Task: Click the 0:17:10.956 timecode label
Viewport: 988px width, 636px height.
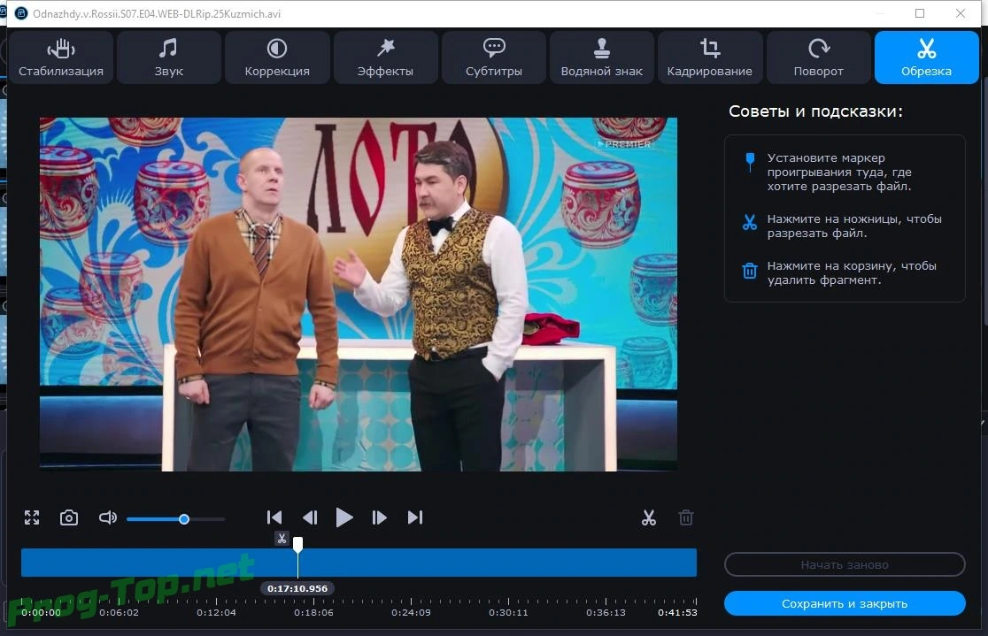Action: (x=297, y=588)
